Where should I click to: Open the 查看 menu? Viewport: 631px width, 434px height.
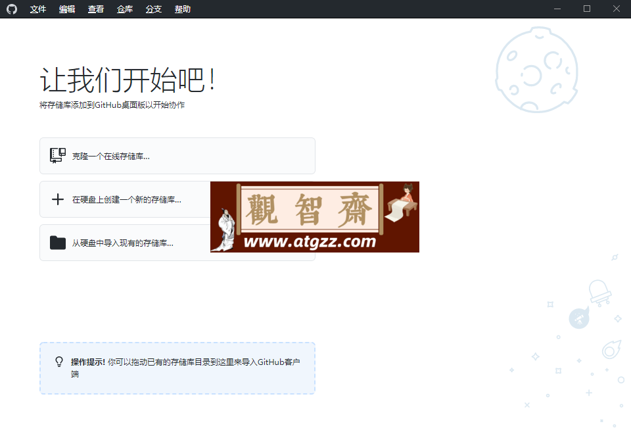point(96,9)
